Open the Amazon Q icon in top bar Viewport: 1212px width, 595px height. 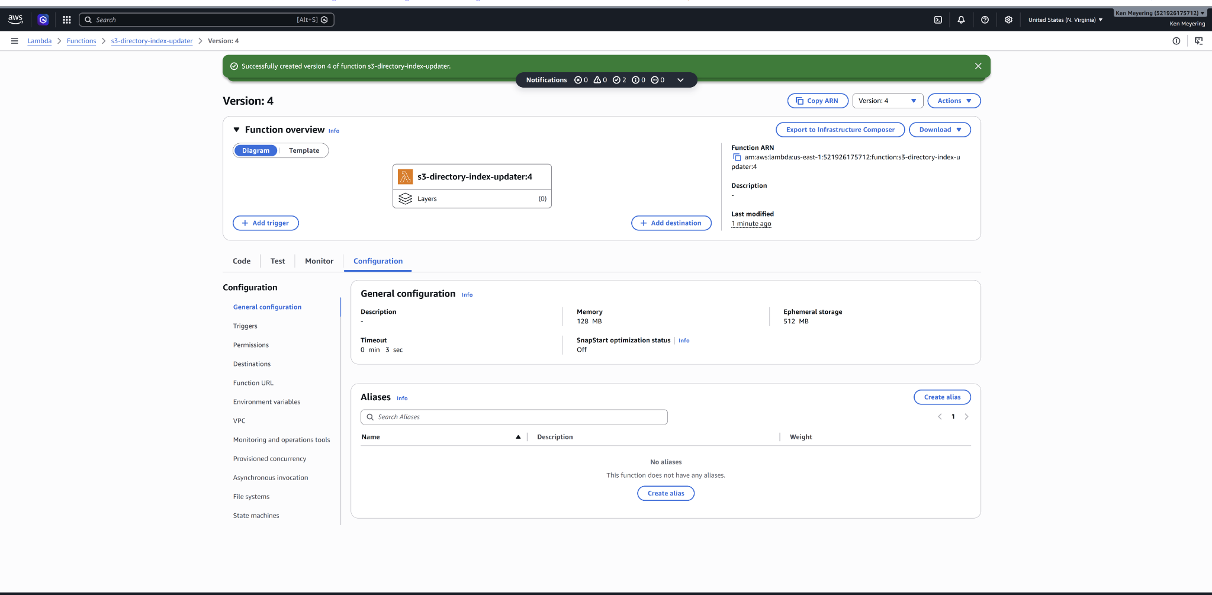click(x=43, y=20)
